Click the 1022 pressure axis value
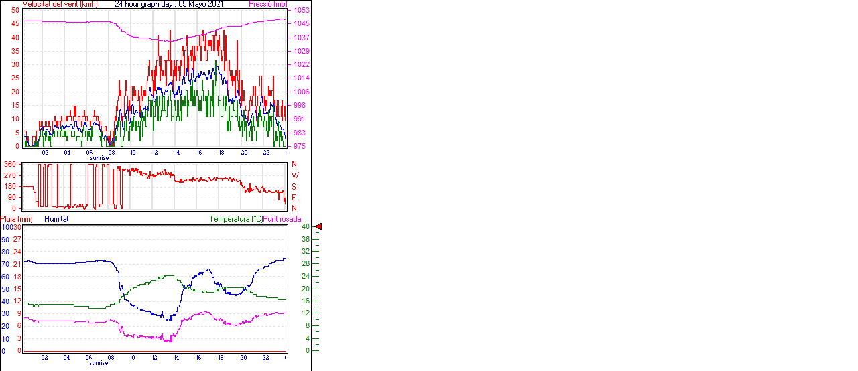The image size is (858, 371). click(301, 65)
